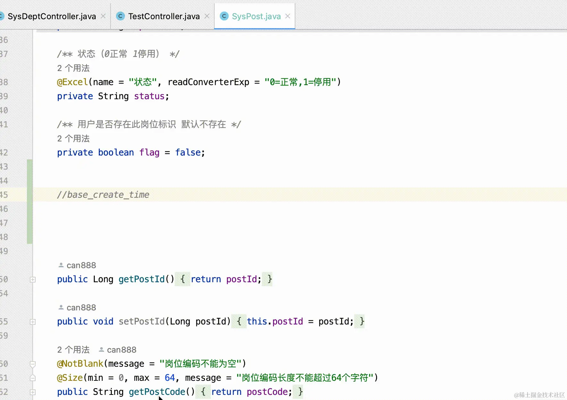Click the flag field name
567x400 pixels.
click(x=149, y=153)
